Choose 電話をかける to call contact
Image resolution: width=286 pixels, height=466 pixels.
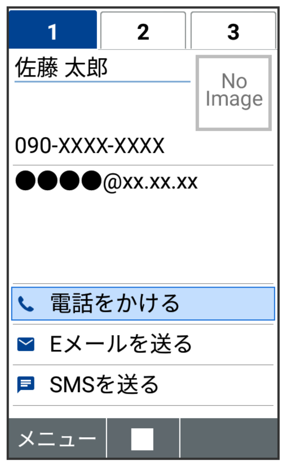tap(143, 304)
